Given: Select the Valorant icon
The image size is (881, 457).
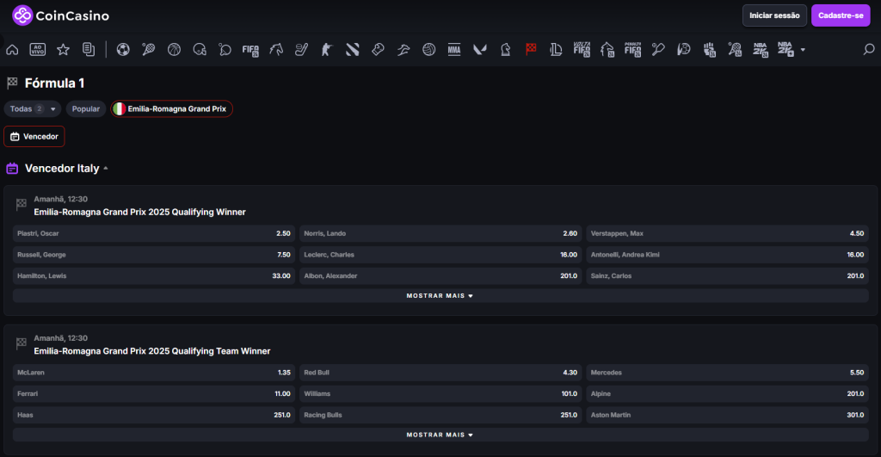Looking at the screenshot, I should pos(480,49).
